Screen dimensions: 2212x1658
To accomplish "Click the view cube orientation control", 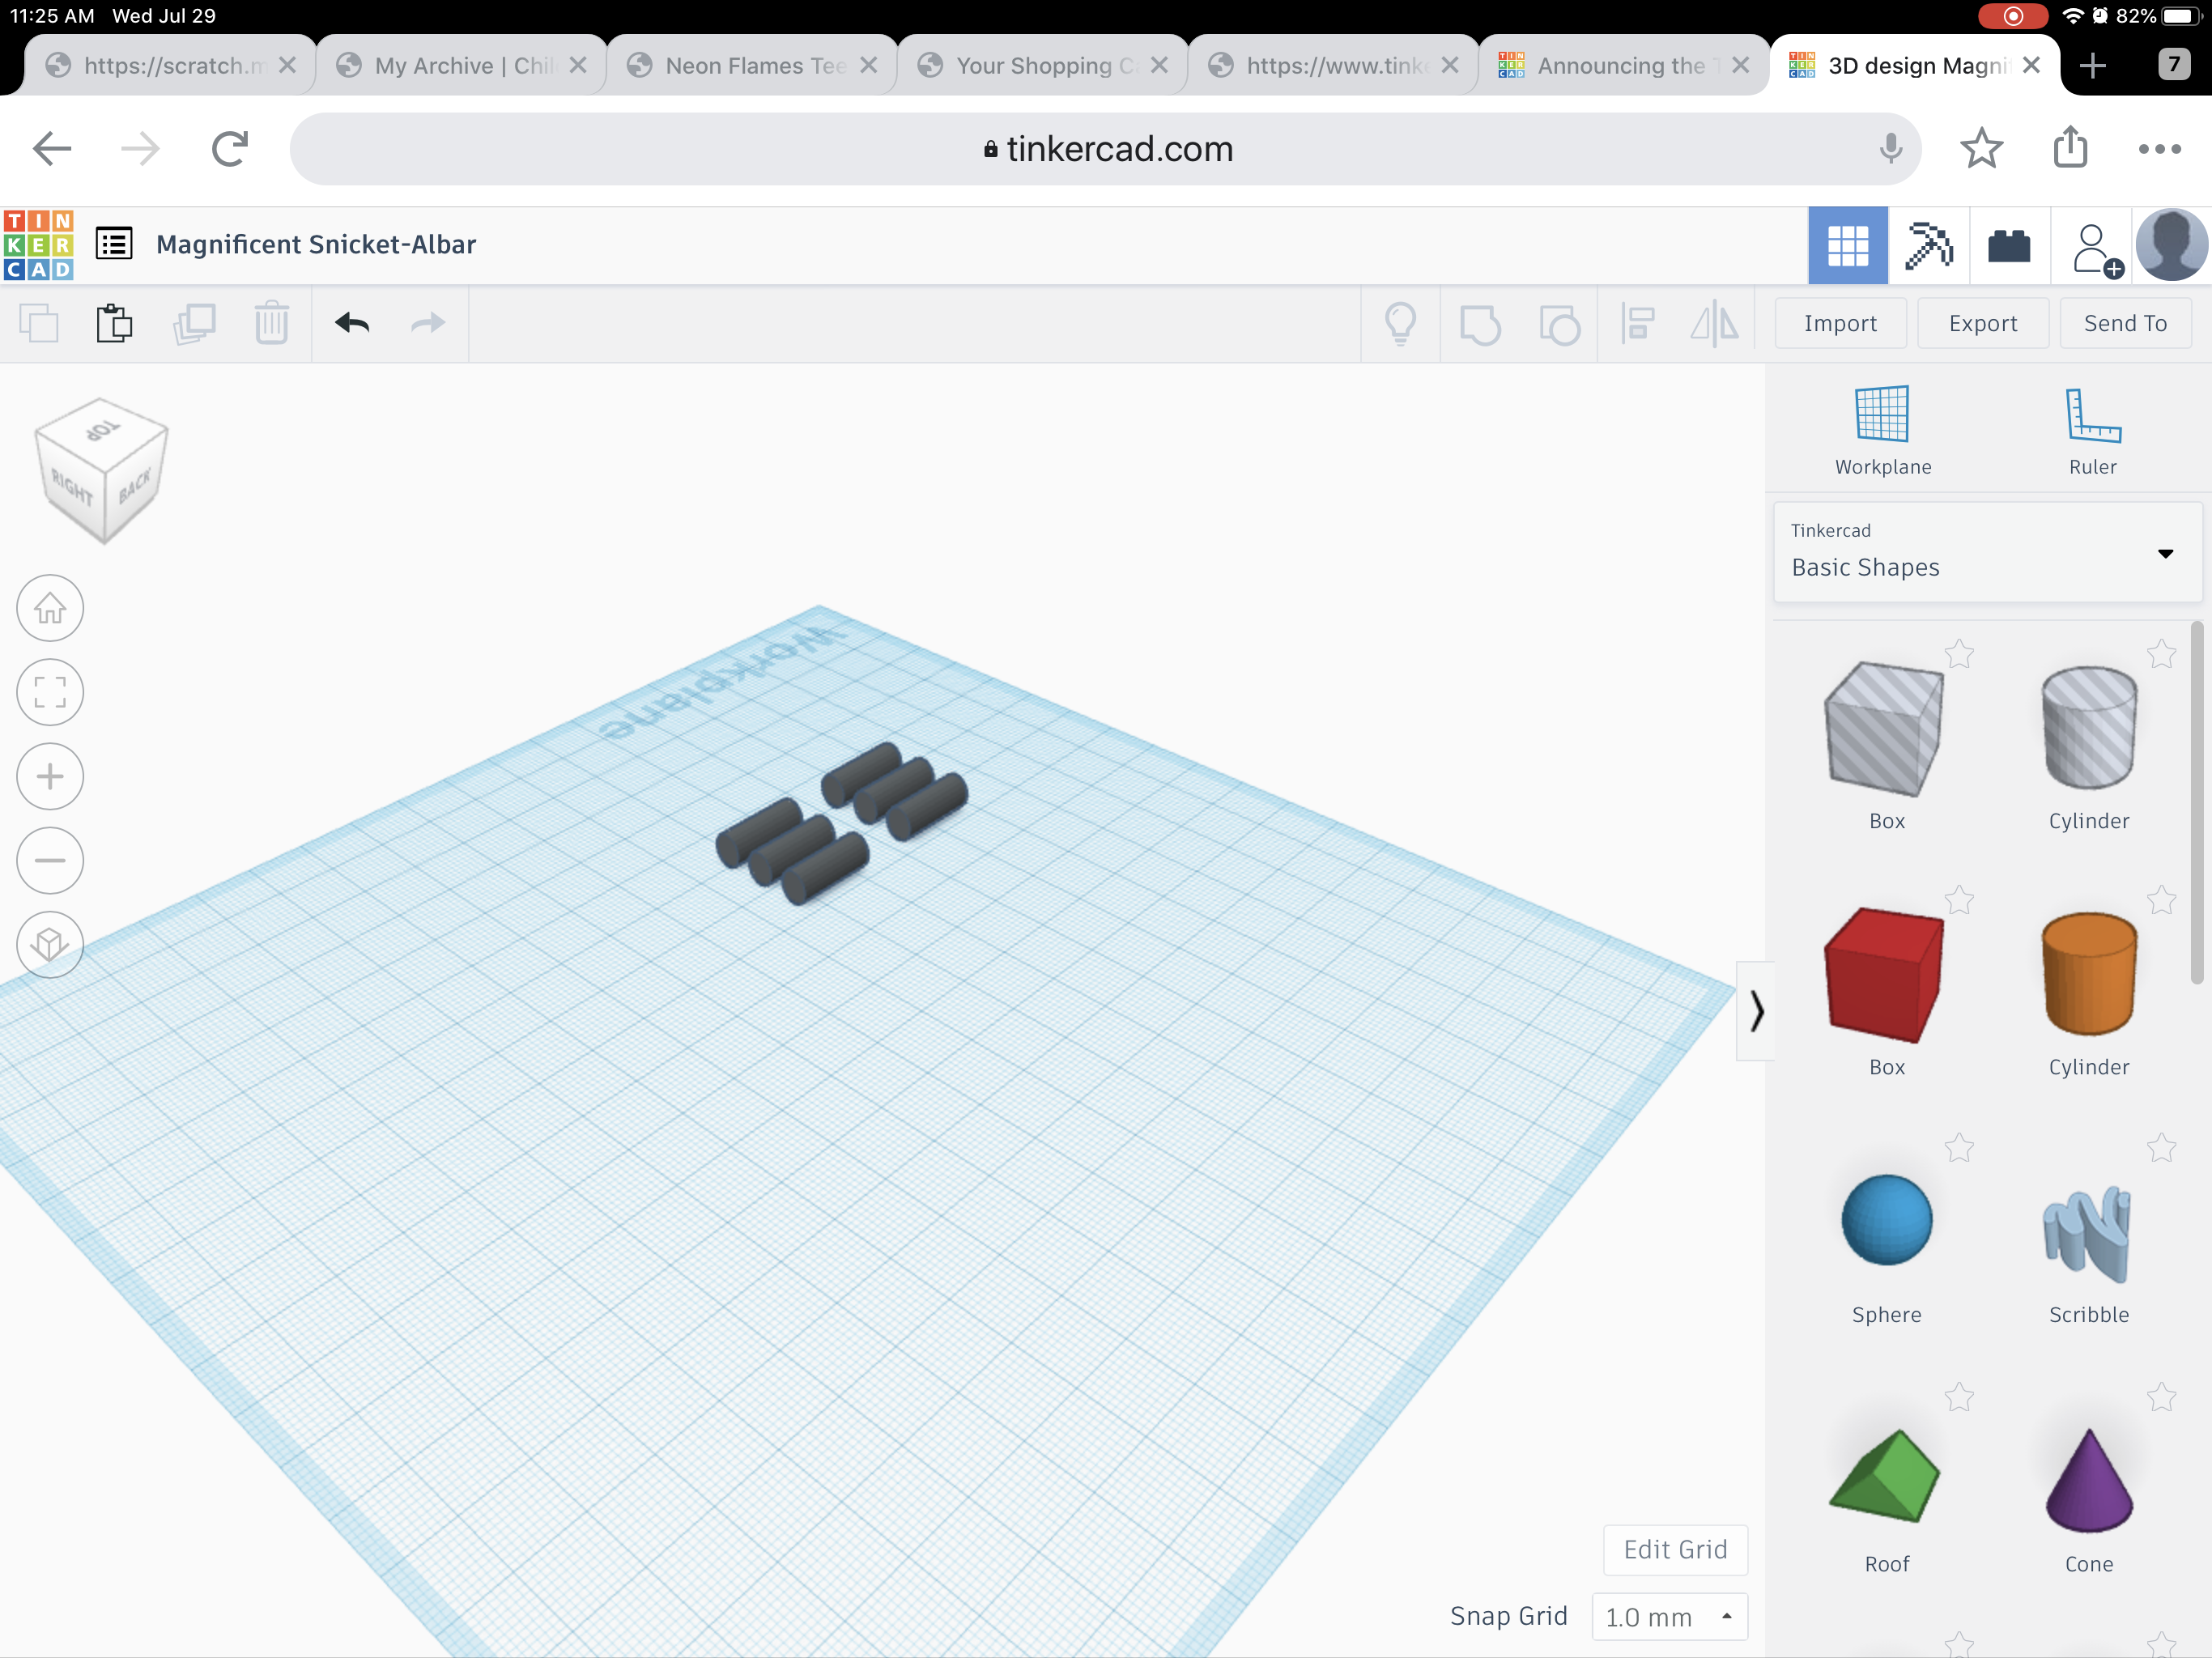I will 101,470.
